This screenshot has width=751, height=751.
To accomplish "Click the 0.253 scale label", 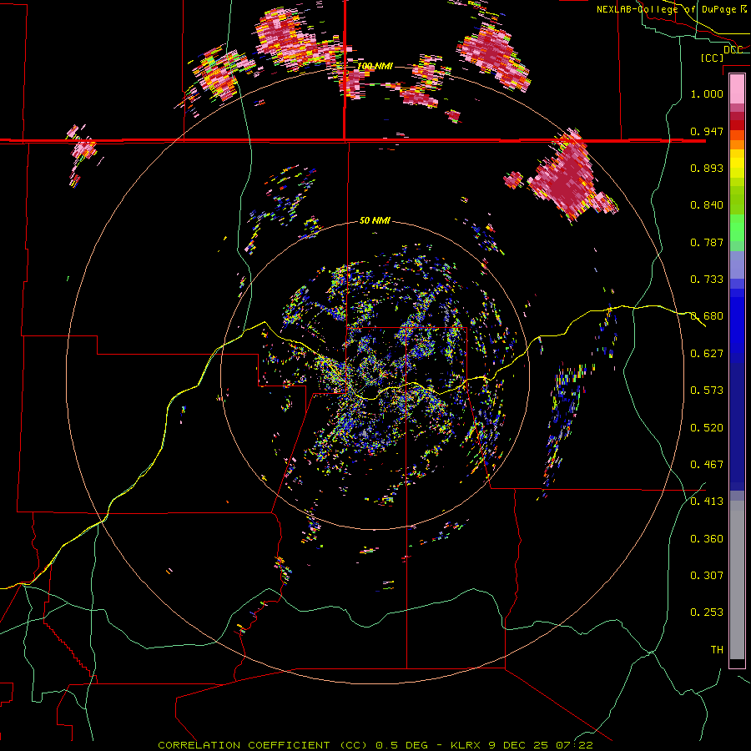I will (x=707, y=612).
